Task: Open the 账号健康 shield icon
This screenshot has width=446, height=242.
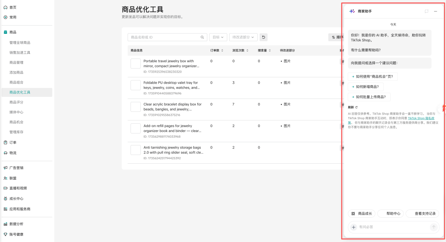Action: (5, 234)
